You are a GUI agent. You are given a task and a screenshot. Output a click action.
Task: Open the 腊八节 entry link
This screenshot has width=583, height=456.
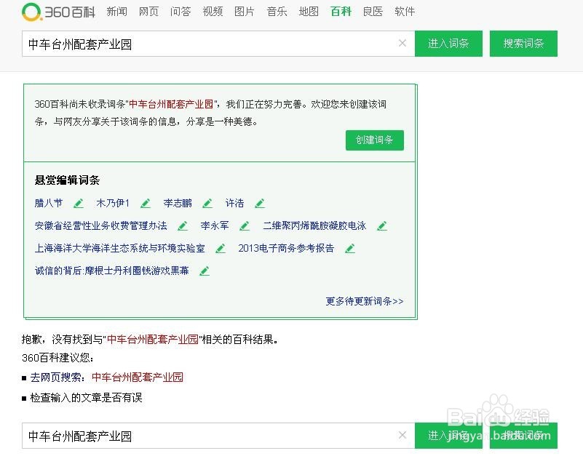coord(49,204)
